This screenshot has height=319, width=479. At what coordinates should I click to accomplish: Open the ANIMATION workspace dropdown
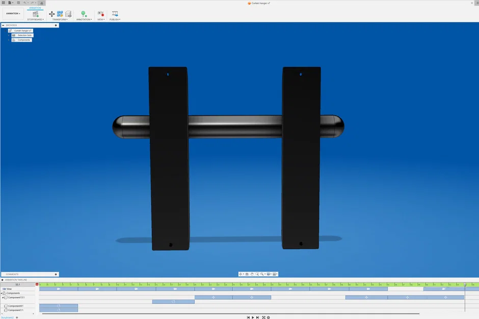(x=13, y=14)
